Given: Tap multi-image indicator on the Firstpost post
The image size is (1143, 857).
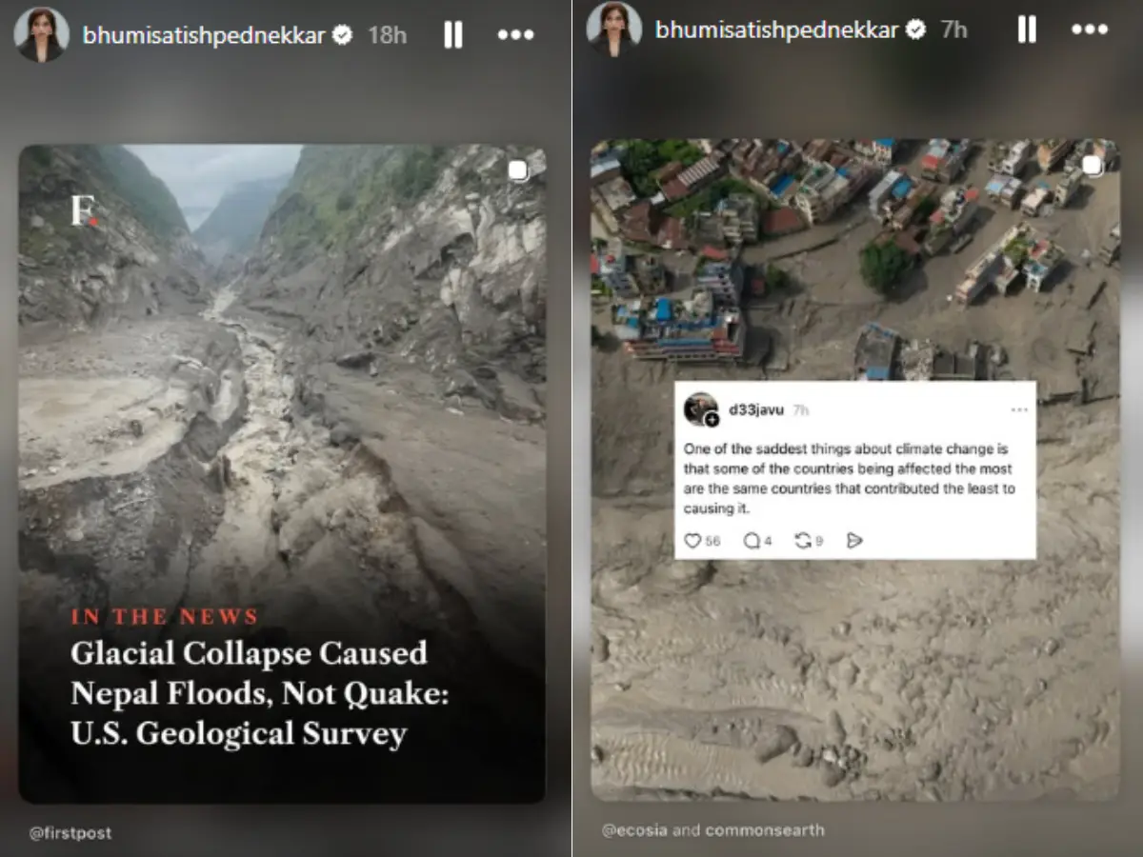Looking at the screenshot, I should [517, 170].
